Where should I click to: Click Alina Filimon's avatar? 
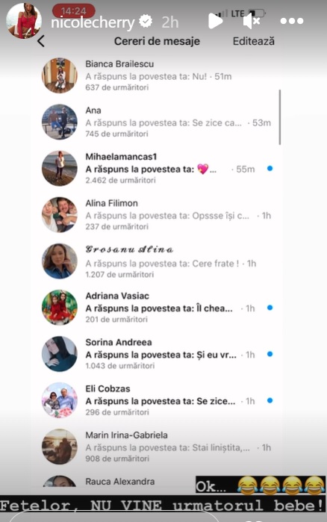(x=59, y=215)
